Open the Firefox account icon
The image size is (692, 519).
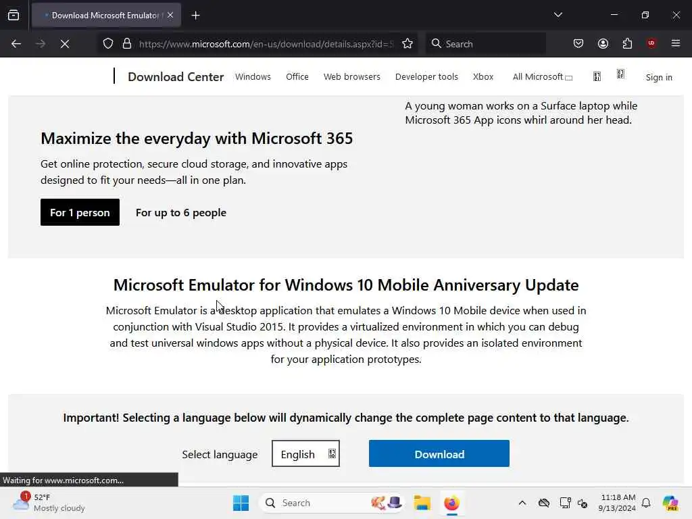603,43
